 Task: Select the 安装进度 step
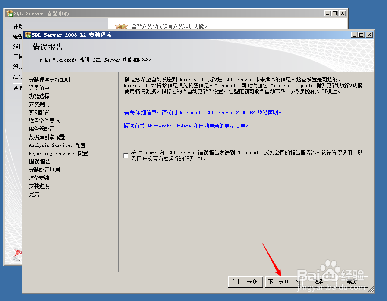click(x=39, y=186)
